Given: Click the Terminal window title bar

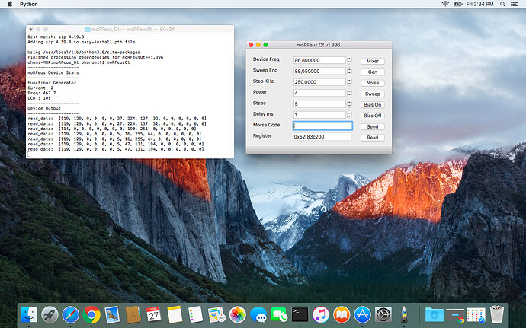Looking at the screenshot, I should 130,29.
